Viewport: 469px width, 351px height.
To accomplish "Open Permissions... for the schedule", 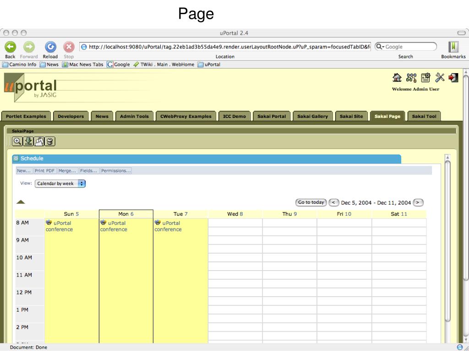I will [x=116, y=171].
